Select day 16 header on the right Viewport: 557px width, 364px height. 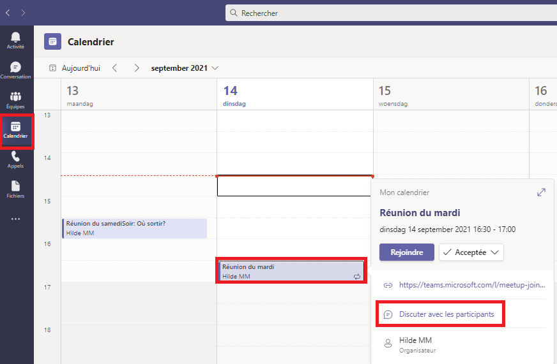pos(543,94)
